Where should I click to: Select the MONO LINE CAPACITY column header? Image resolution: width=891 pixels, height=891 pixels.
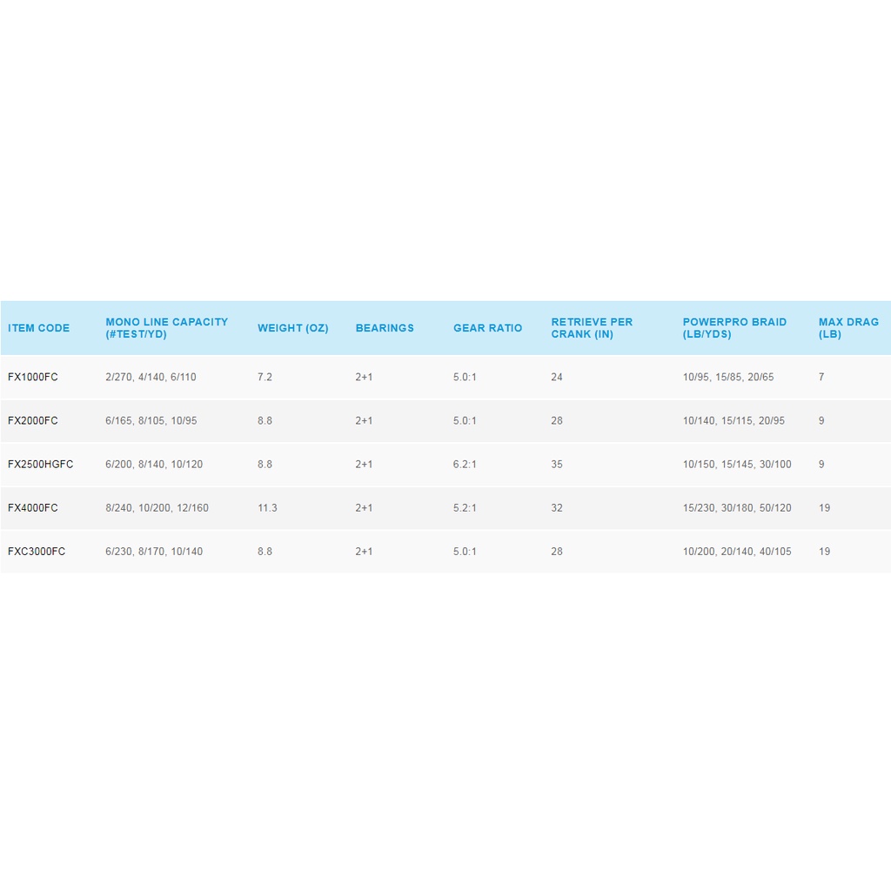[x=166, y=328]
